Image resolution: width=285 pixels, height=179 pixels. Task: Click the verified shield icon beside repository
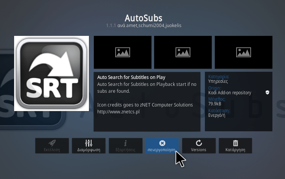pos(267,92)
